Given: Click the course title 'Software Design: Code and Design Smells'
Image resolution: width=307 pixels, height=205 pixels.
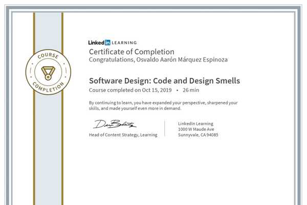Looking at the screenshot, I should tap(164, 81).
